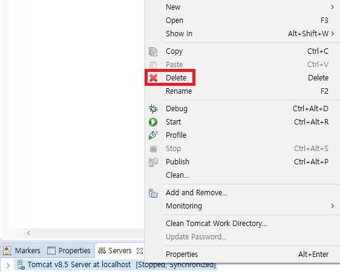Click the red X Delete icon
The image size is (340, 272).
pyautogui.click(x=153, y=78)
